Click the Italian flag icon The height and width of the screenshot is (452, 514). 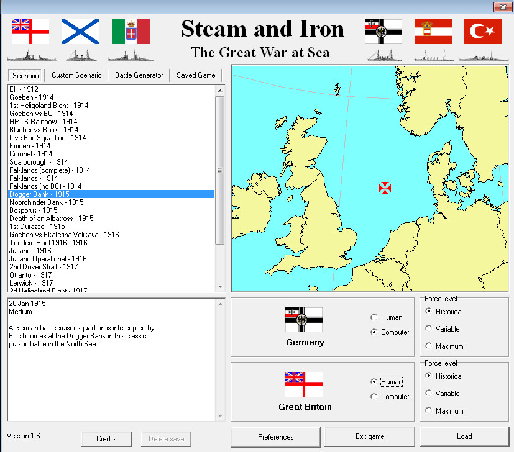pos(131,32)
